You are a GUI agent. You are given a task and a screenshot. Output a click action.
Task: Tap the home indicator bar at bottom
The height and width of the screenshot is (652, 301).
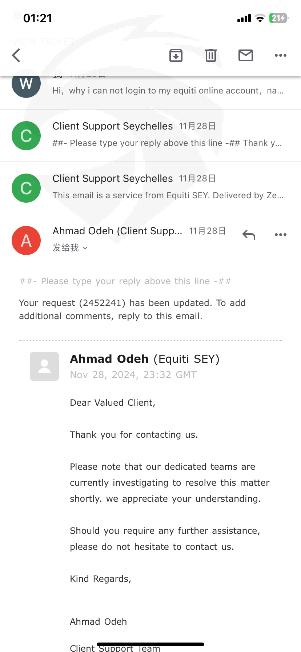point(150,644)
